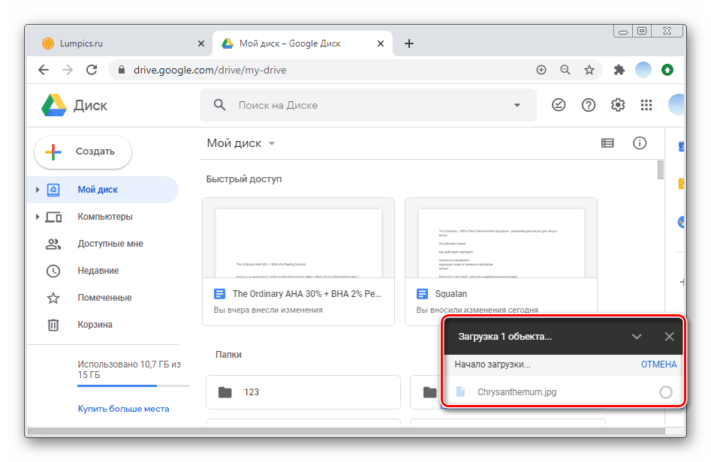Open the Squalan document thumbnail
Image resolution: width=711 pixels, height=462 pixels.
tap(501, 238)
